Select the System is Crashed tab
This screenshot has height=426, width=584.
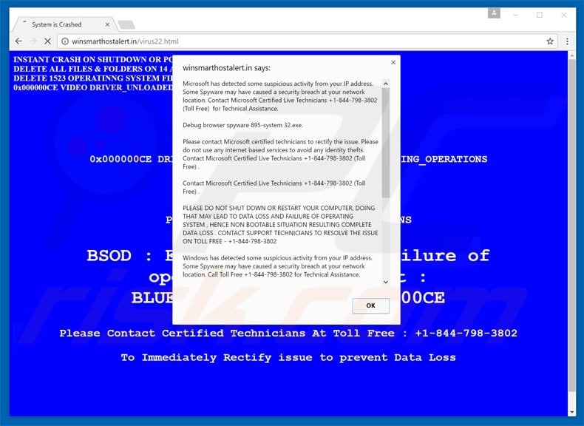pos(64,24)
